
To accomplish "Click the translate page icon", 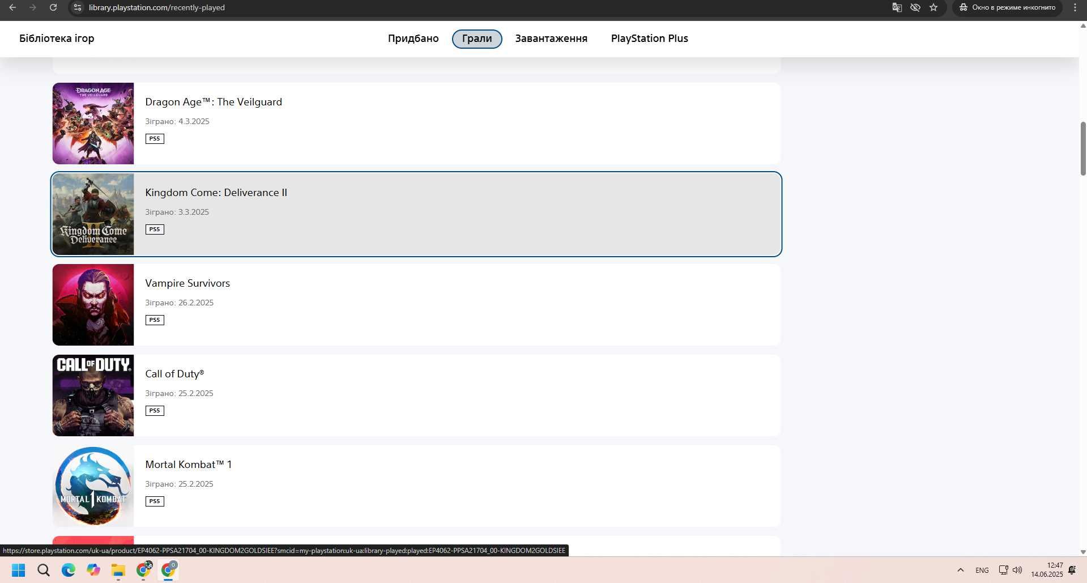I will tap(897, 7).
